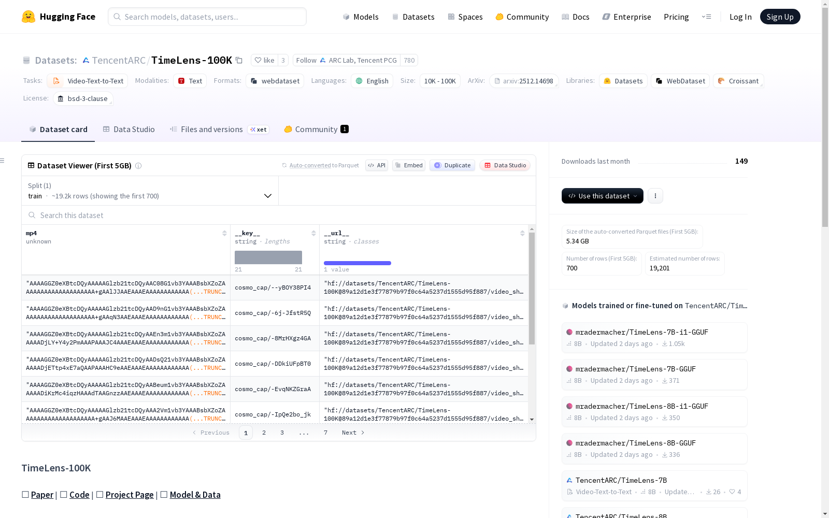Click the info icon beside Dataset Viewer
This screenshot has height=518, width=829.
click(x=138, y=166)
